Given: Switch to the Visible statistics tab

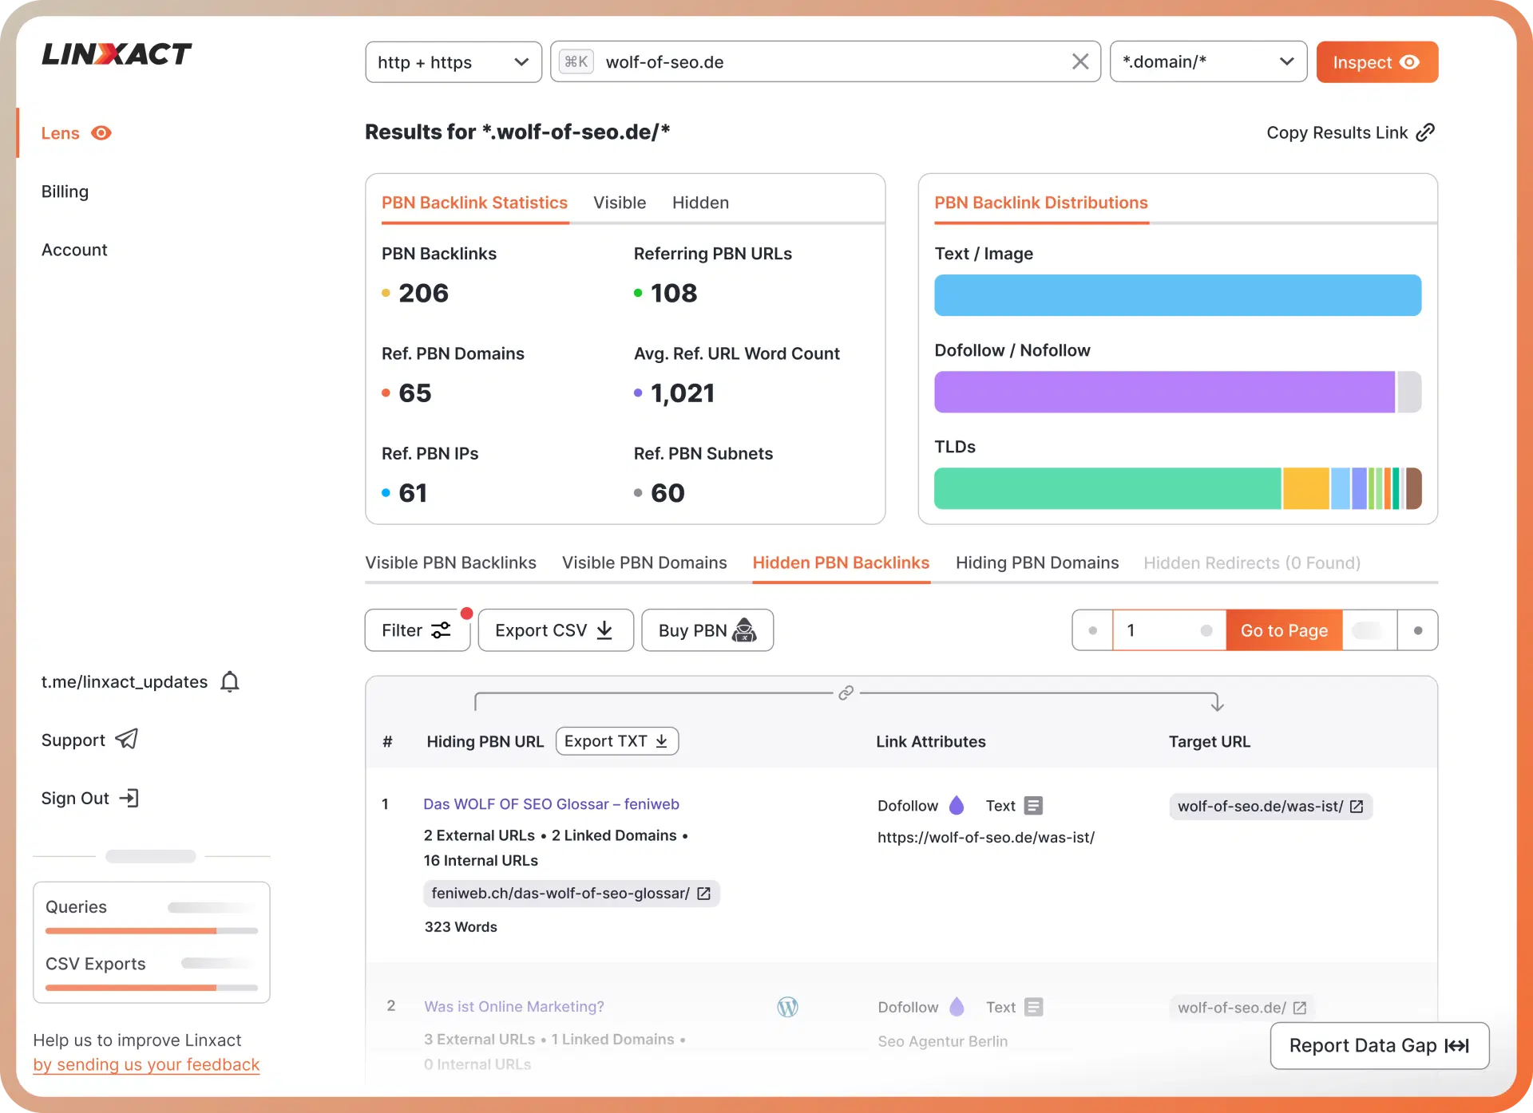Looking at the screenshot, I should point(620,203).
